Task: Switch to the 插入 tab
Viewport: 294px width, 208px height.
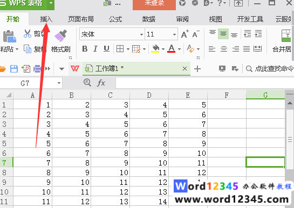Action: click(46, 19)
